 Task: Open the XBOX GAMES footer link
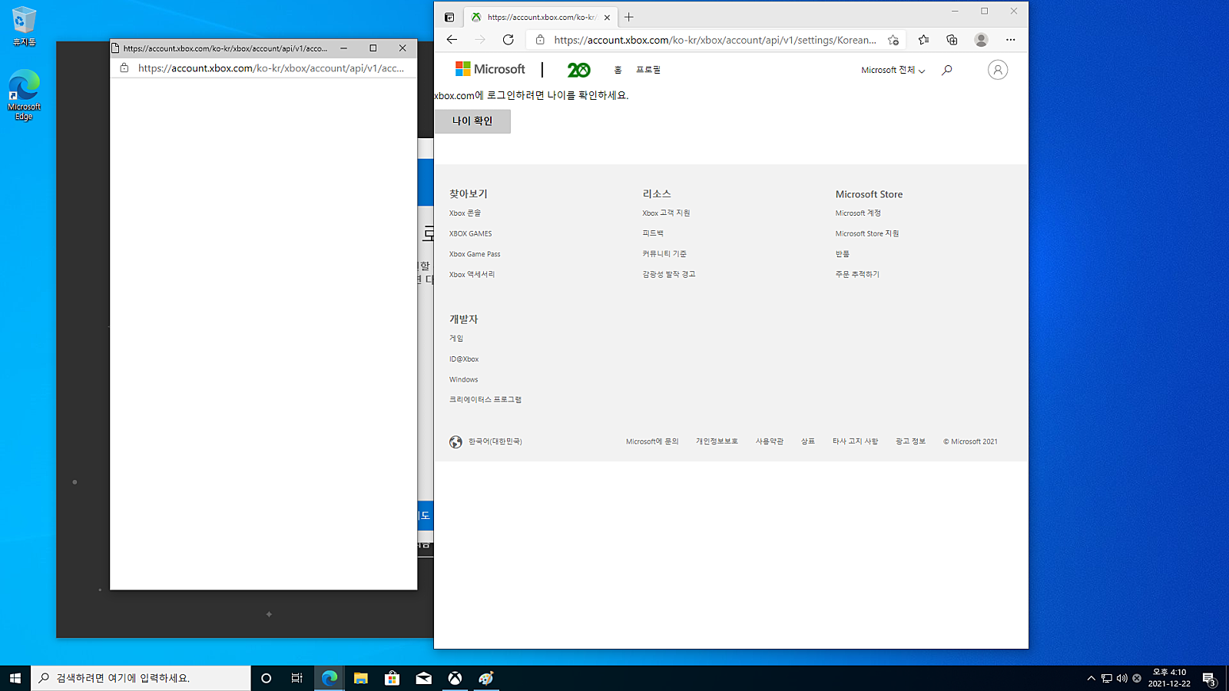tap(470, 233)
